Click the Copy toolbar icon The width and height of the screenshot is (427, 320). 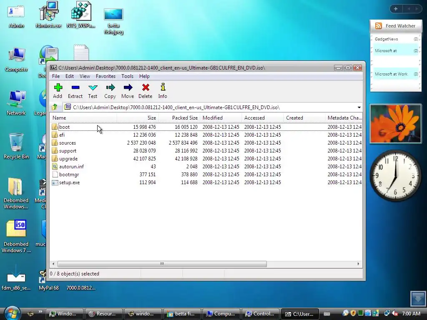pos(110,87)
